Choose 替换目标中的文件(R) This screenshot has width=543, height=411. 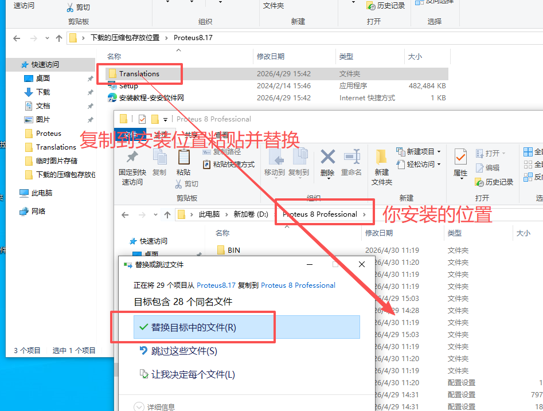click(x=247, y=327)
